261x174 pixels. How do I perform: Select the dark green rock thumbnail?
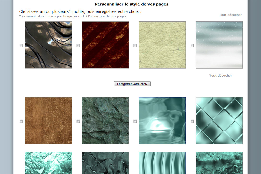105,121
